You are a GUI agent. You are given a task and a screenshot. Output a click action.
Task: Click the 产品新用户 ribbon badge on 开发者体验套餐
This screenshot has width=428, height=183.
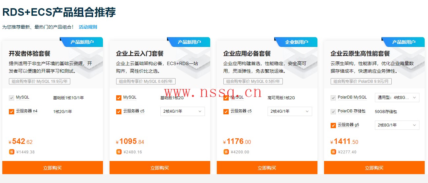click(x=82, y=42)
